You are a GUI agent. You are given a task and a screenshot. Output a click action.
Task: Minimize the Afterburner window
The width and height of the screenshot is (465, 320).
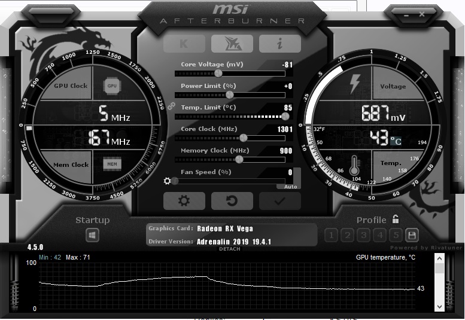click(x=406, y=15)
